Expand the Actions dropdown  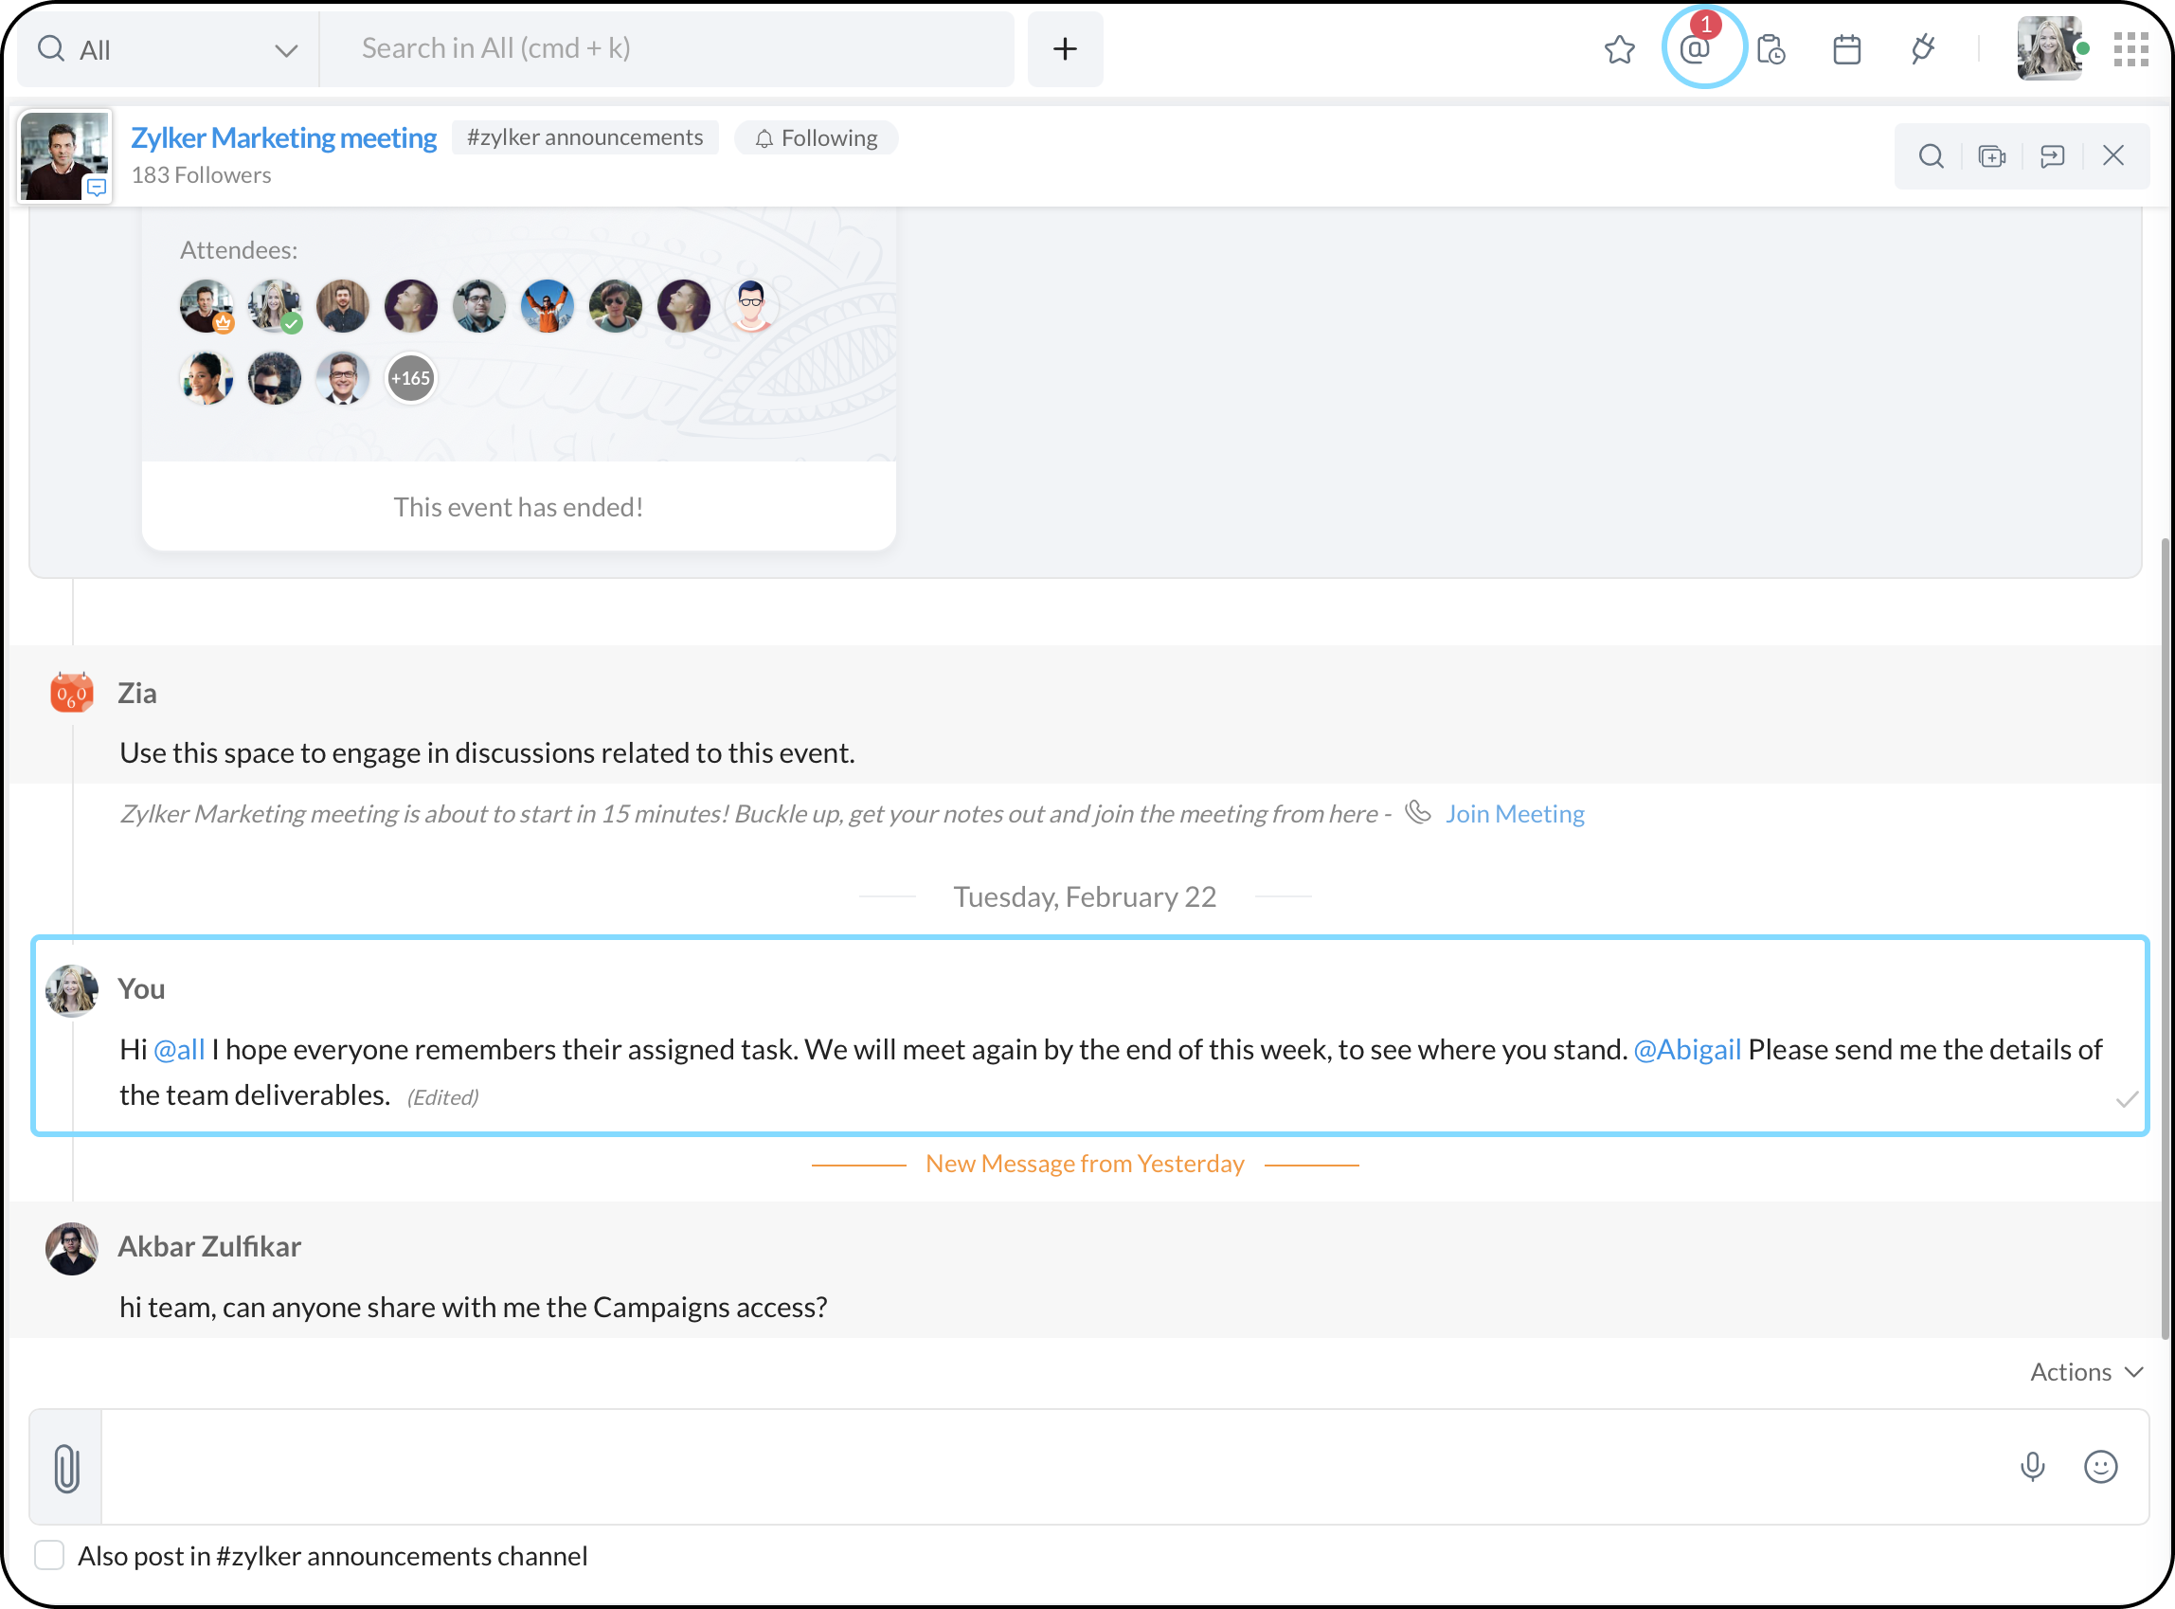(x=2085, y=1371)
